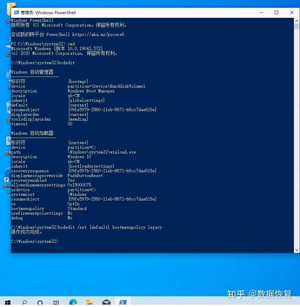Click the '操作成功完成。' result line
This screenshot has width=300, height=307.
coord(27,232)
